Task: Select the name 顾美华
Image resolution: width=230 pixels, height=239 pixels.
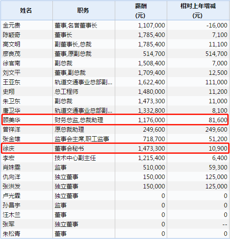Action: tap(11, 120)
